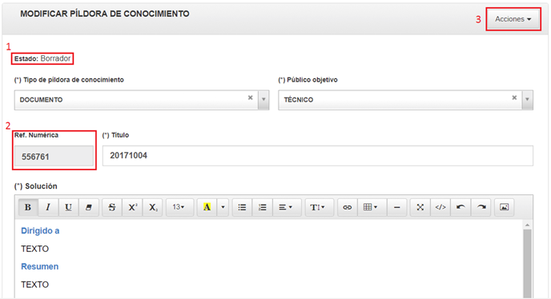Insert a picture with image icon
The height and width of the screenshot is (299, 551).
[505, 207]
